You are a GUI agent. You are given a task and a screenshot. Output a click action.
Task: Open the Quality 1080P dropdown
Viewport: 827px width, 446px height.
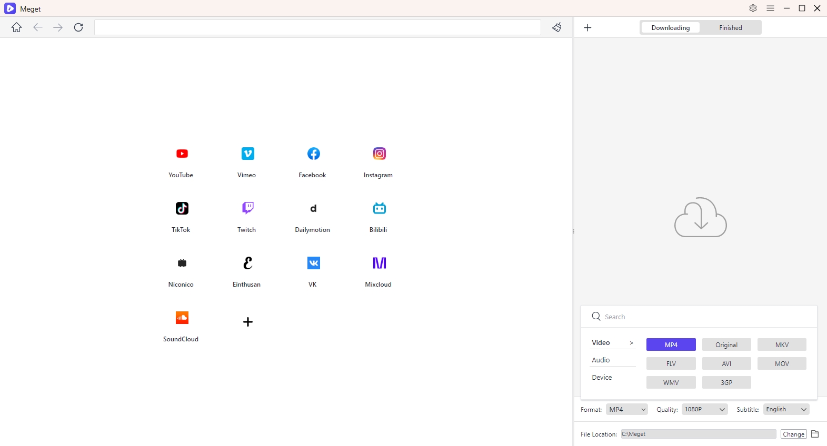[x=704, y=409]
